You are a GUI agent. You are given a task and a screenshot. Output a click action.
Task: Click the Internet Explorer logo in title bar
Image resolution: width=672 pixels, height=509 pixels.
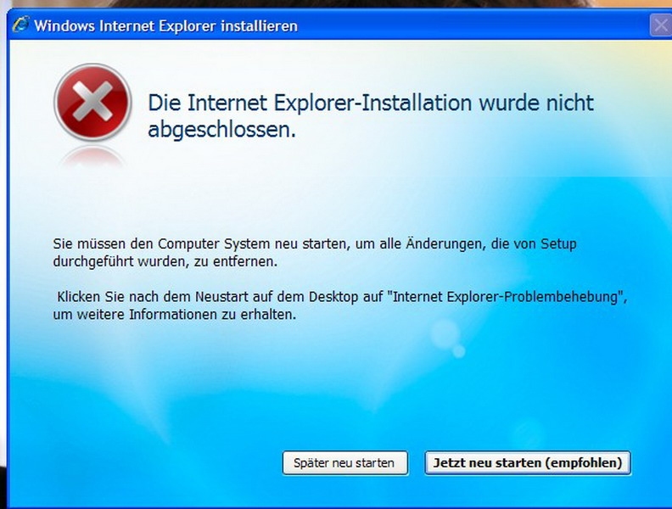(21, 25)
